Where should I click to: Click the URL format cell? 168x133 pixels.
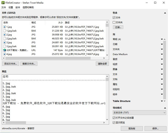click(x=34, y=50)
